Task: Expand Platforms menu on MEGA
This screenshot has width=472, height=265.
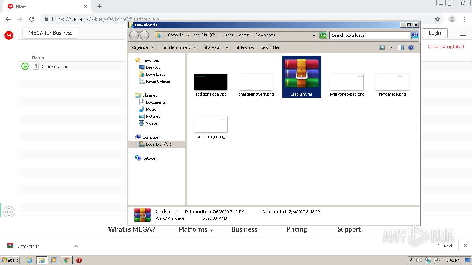Action: 196,229
